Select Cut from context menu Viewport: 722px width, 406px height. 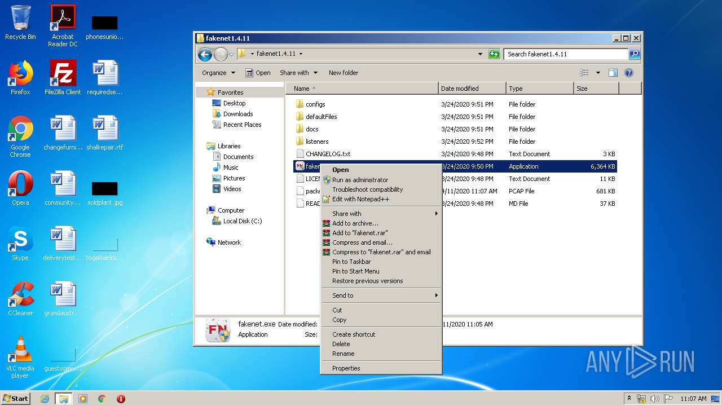tap(381, 310)
